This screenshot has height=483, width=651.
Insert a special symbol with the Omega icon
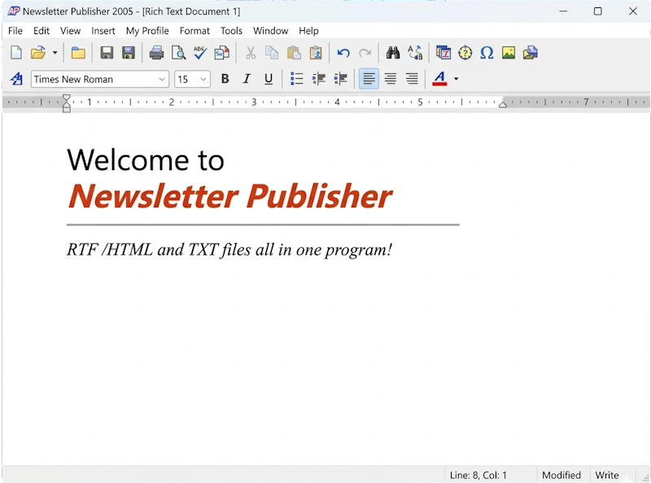click(487, 52)
